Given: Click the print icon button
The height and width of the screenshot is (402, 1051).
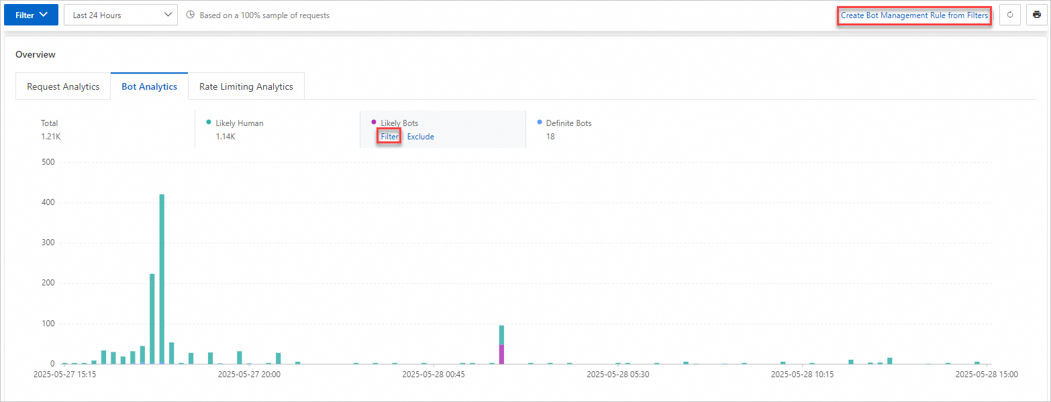Looking at the screenshot, I should click(x=1037, y=15).
